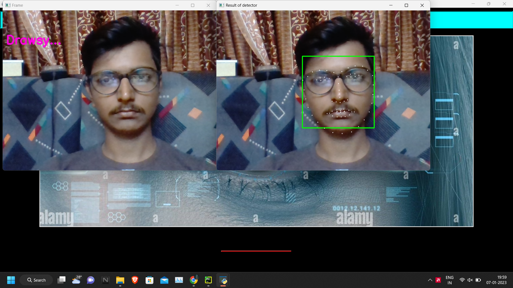
Task: Open PyCharm from the taskbar
Action: point(208,280)
